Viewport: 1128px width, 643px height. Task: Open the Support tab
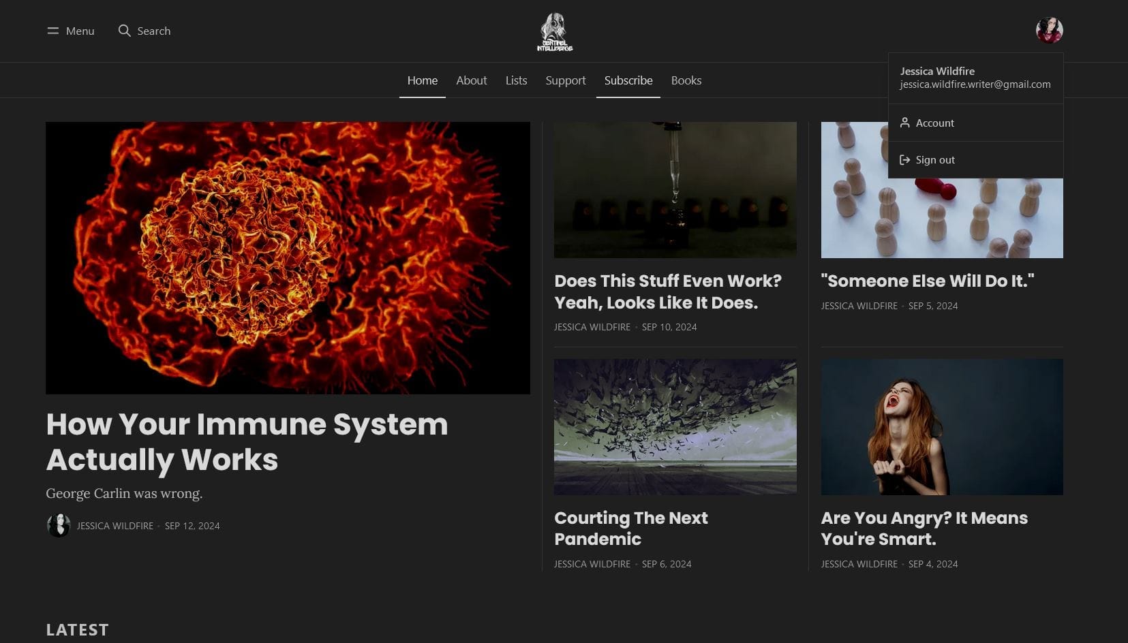click(566, 80)
